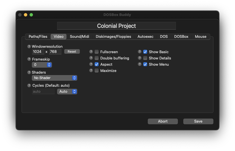
Task: Open help icon beside Maximize
Action: (x=91, y=71)
